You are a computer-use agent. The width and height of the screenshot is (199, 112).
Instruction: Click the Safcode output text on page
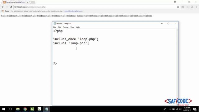click(76, 16)
